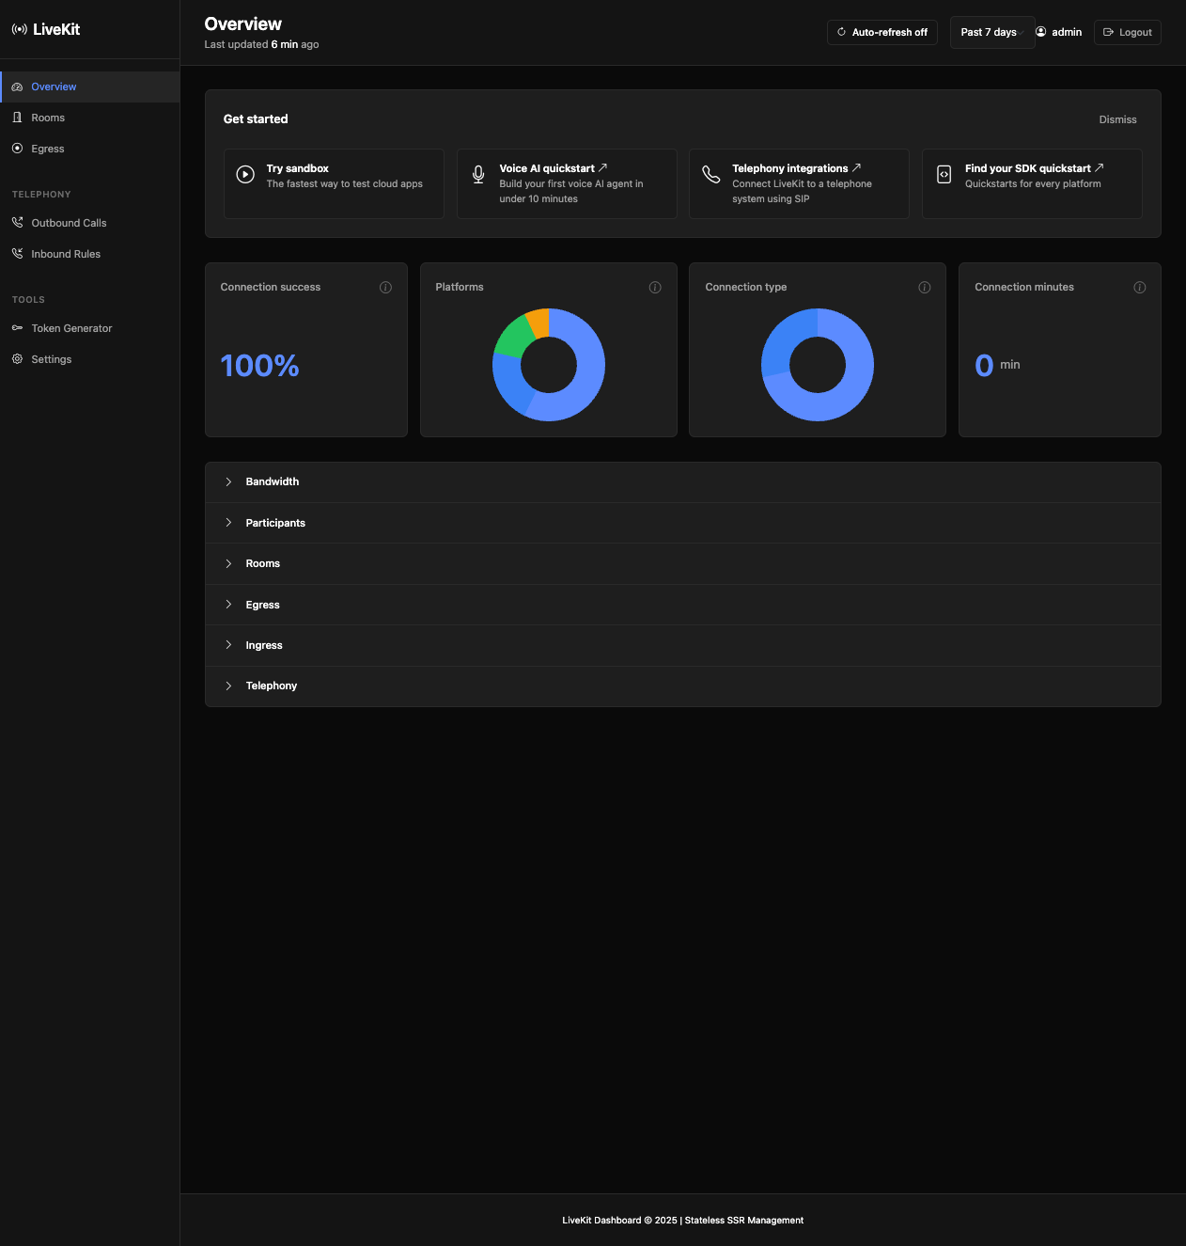
Task: Open Rooms in the sidebar
Action: [48, 118]
